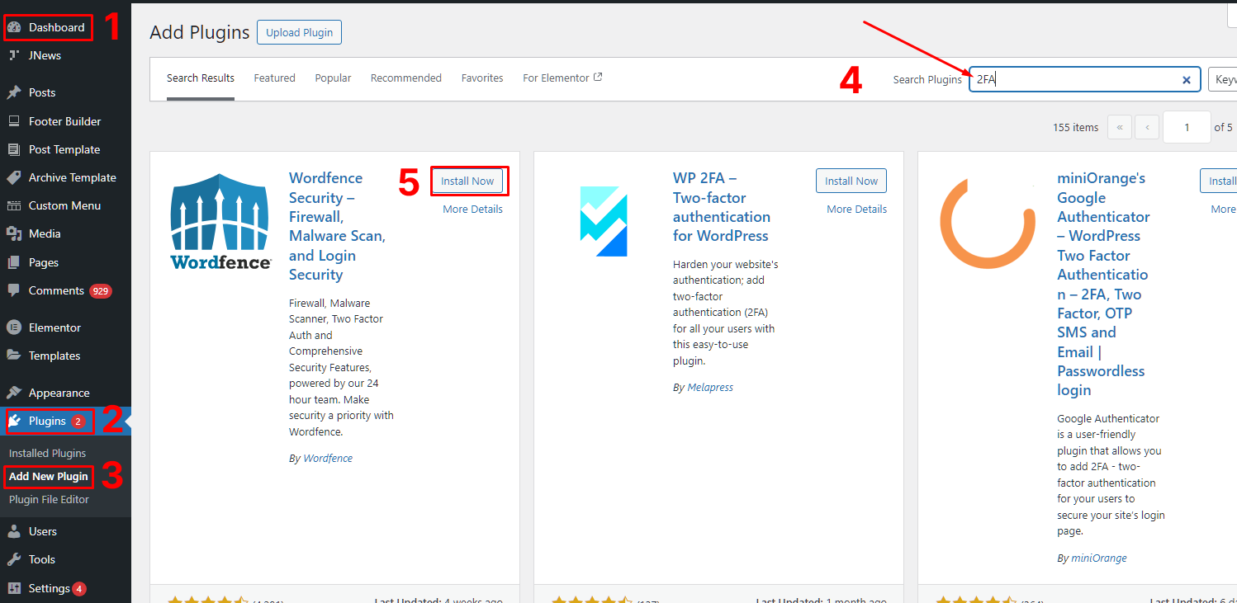Click the Upload Plugin button
The height and width of the screenshot is (603, 1237).
click(x=299, y=32)
